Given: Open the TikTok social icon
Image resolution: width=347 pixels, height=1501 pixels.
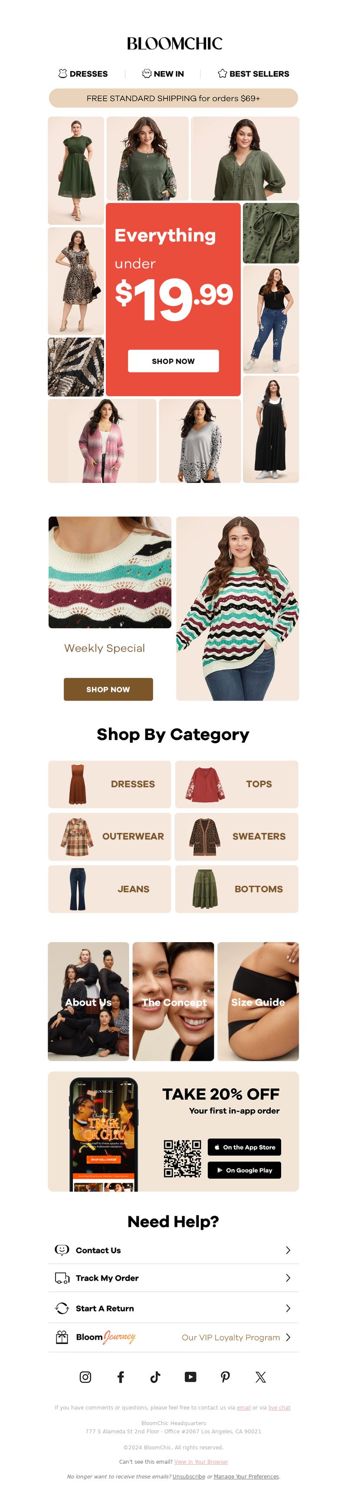Looking at the screenshot, I should (x=155, y=1377).
